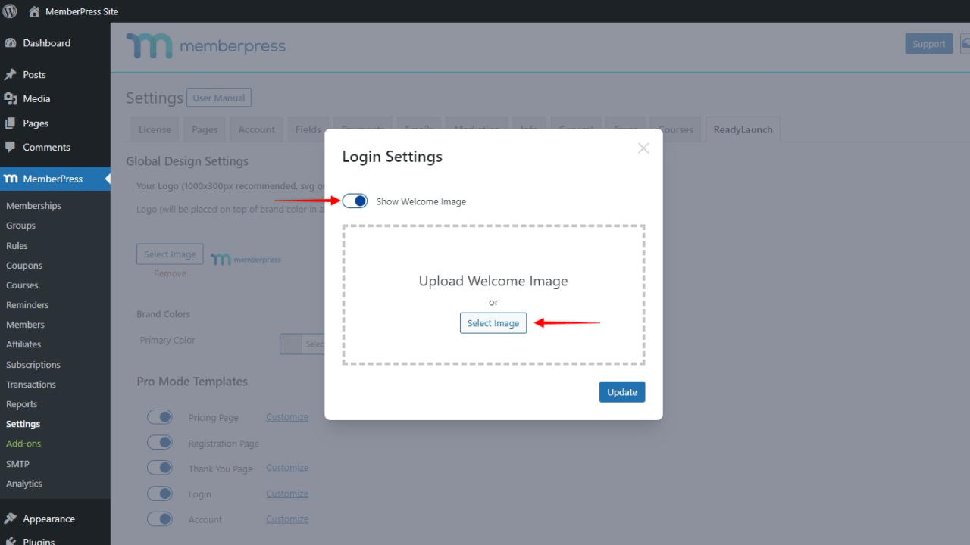Click the Appearance paintbrush icon

click(11, 519)
